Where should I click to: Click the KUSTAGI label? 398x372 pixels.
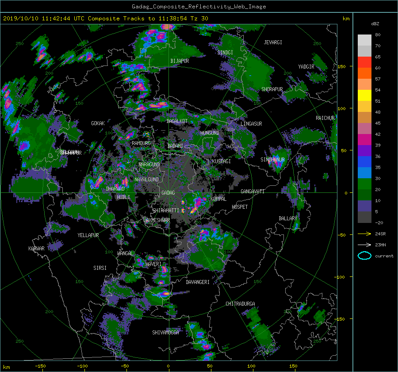click(x=222, y=161)
